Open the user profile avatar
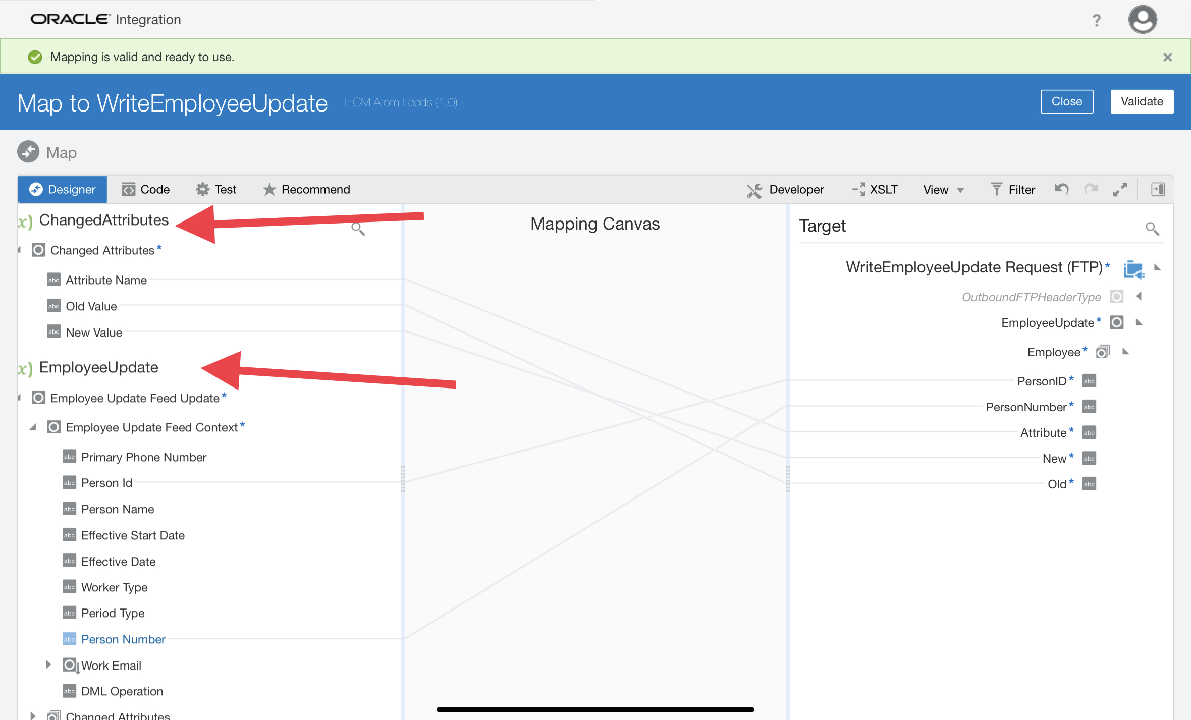This screenshot has width=1191, height=720. pos(1143,20)
